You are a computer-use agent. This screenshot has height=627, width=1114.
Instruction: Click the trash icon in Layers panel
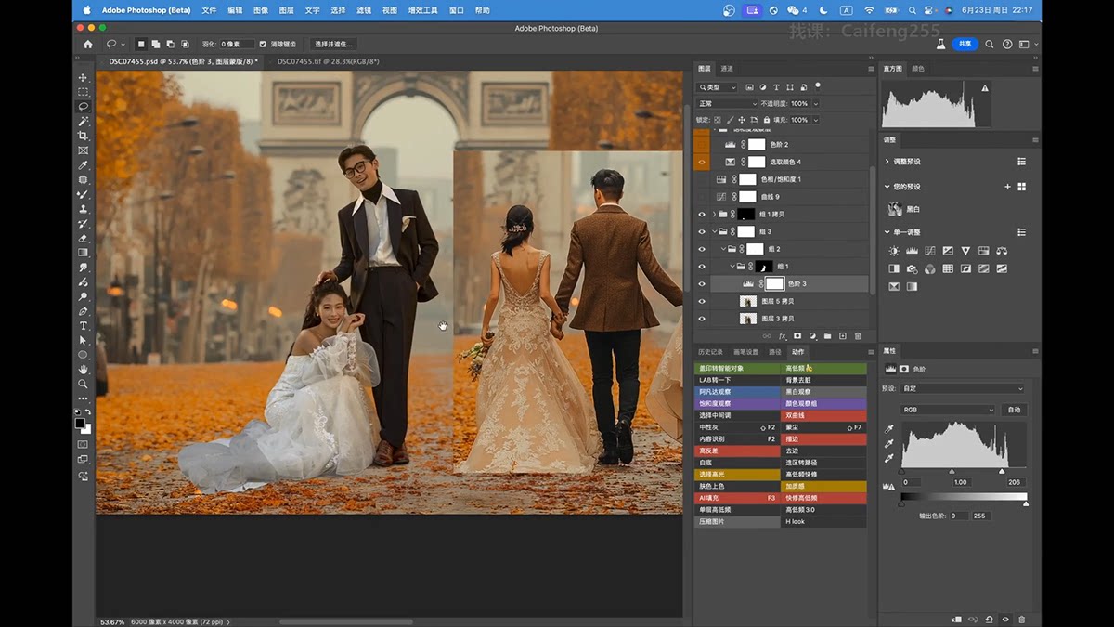point(858,335)
